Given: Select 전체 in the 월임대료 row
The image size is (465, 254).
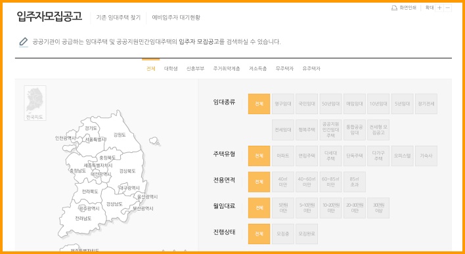Looking at the screenshot, I should click(x=259, y=208).
